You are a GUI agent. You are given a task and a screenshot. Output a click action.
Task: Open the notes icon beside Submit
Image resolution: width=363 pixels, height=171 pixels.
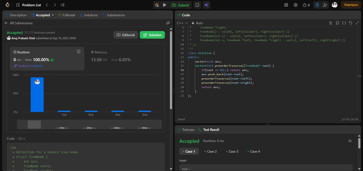pos(197,5)
